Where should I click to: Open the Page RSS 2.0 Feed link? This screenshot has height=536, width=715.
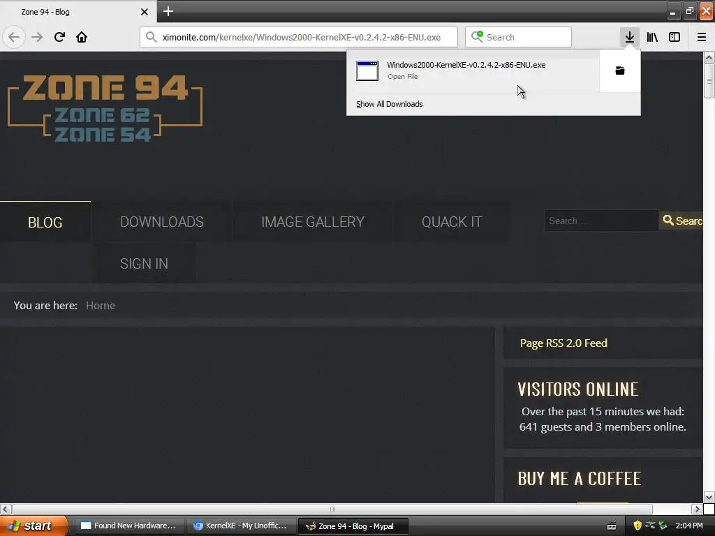coord(563,343)
